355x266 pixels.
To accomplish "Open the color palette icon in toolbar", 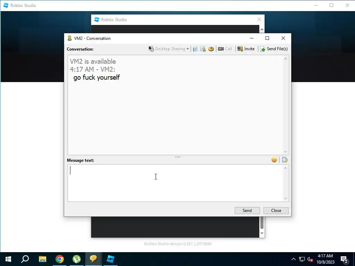I will (211, 49).
